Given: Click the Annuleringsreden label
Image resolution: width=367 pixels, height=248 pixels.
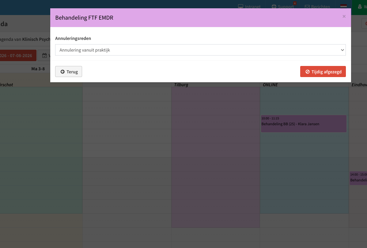Looking at the screenshot, I should click(x=73, y=38).
